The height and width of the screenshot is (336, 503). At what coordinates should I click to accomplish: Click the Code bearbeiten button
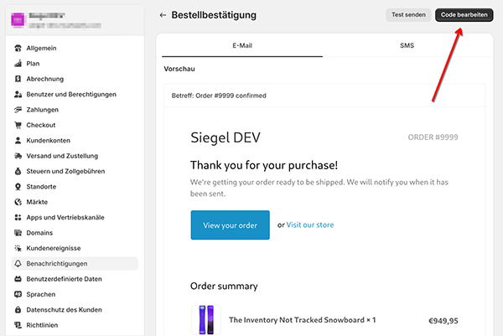point(464,15)
